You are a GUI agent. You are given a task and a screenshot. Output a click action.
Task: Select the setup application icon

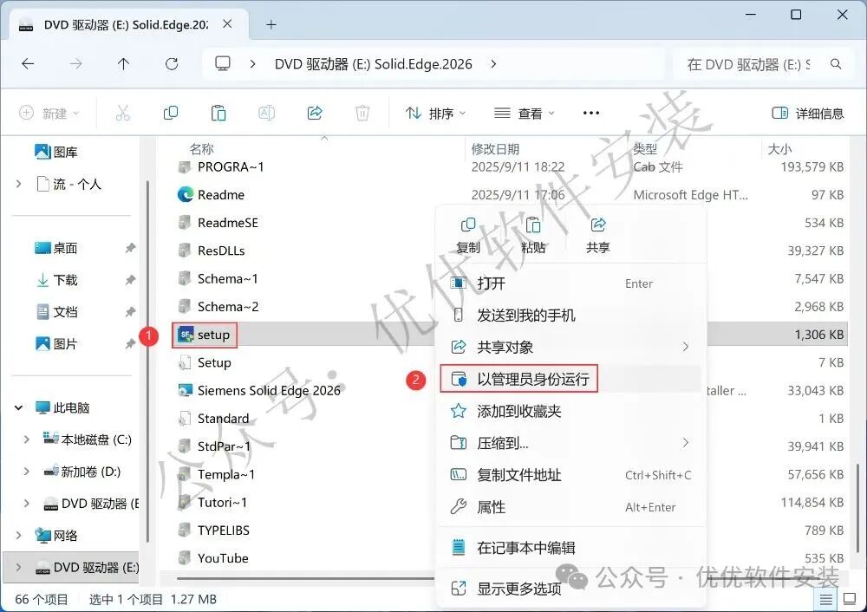pos(185,335)
